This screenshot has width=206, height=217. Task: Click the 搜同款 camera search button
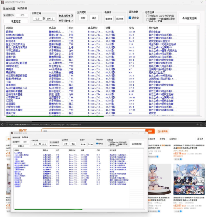[x=163, y=131]
